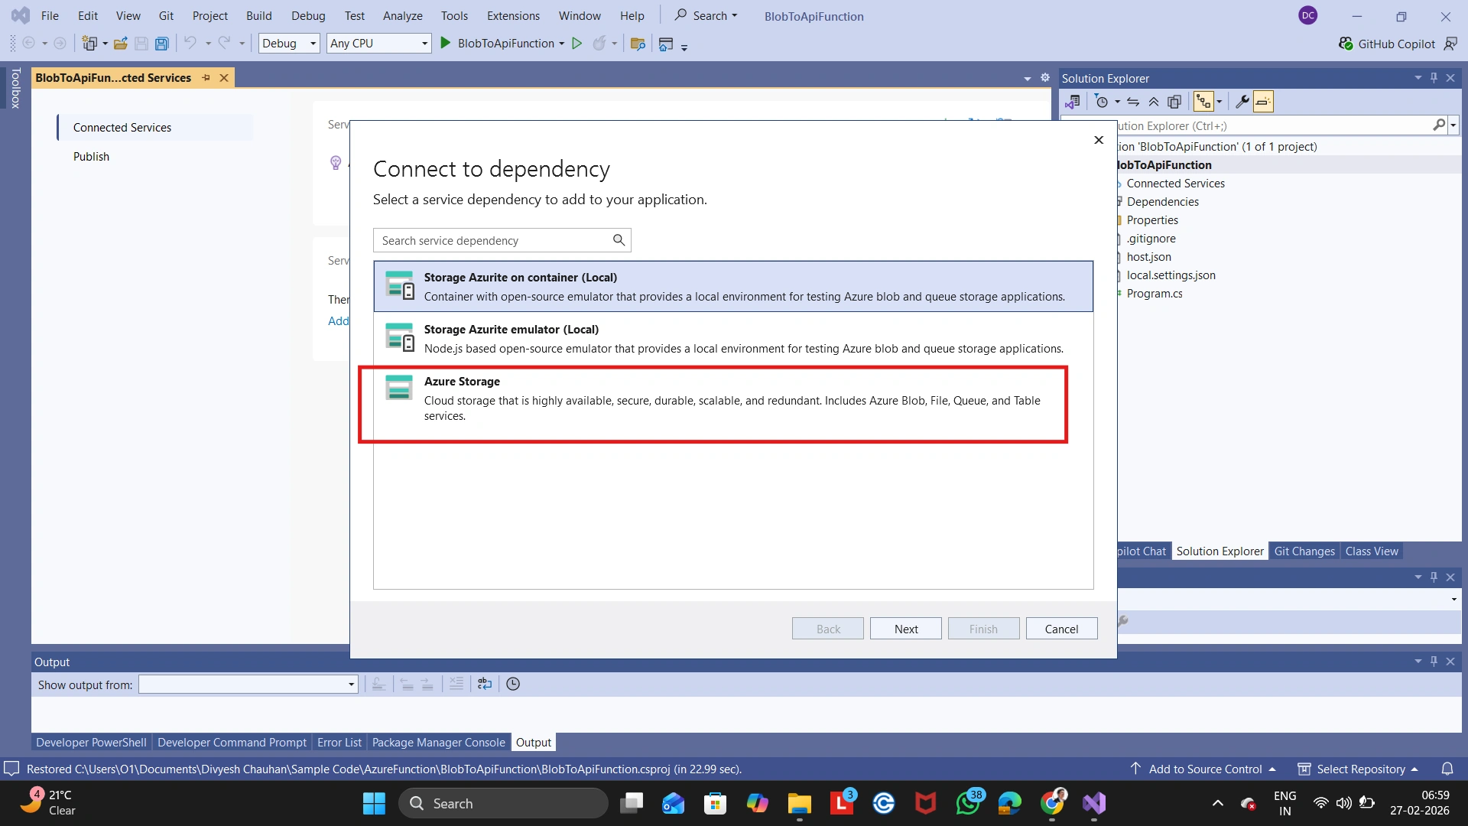This screenshot has height=826, width=1468.
Task: Click the Open File toolbar icon
Action: tap(121, 44)
